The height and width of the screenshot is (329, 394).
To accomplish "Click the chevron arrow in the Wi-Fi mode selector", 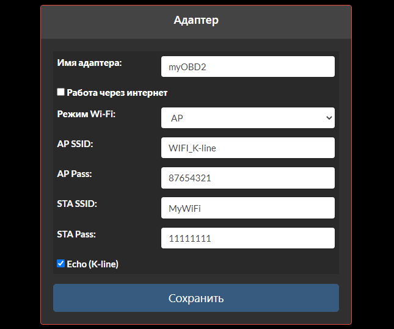I will 329,118.
